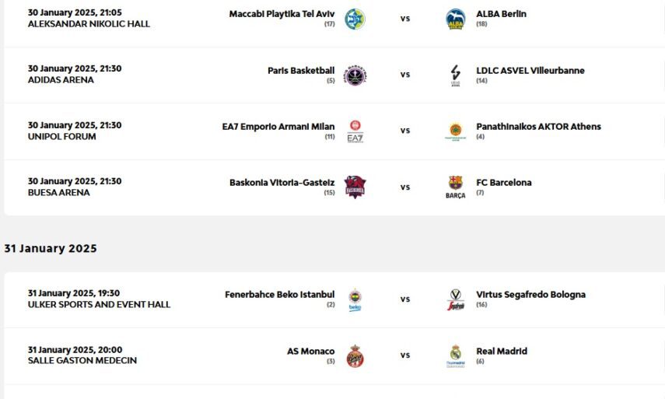The width and height of the screenshot is (665, 399).
Task: Click the FC Barcelona team logo
Action: coord(455,187)
